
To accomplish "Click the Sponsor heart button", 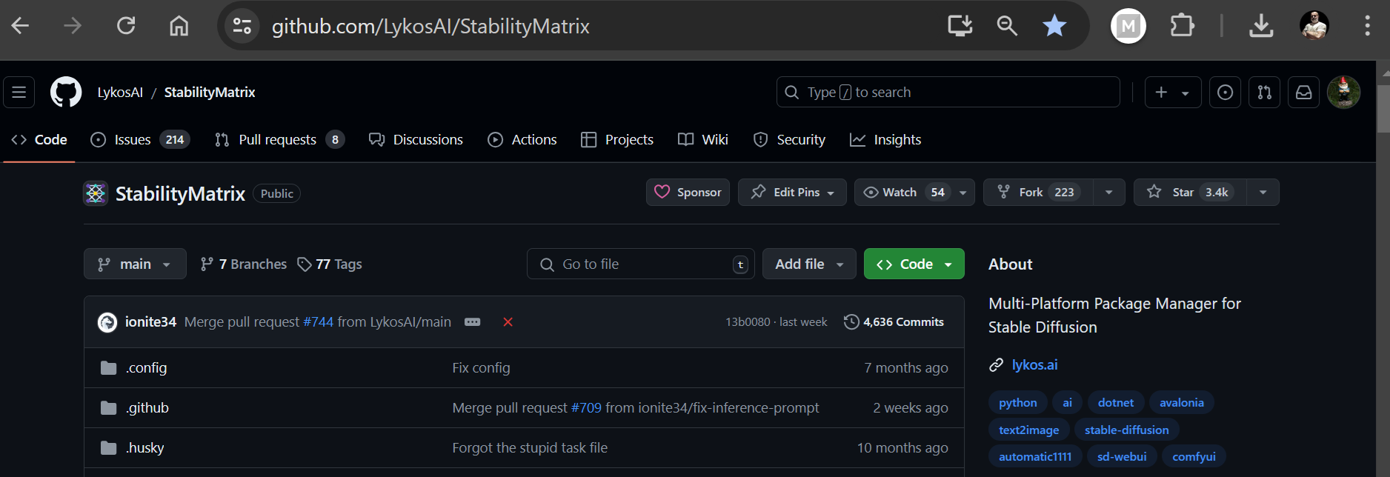I will tap(688, 193).
